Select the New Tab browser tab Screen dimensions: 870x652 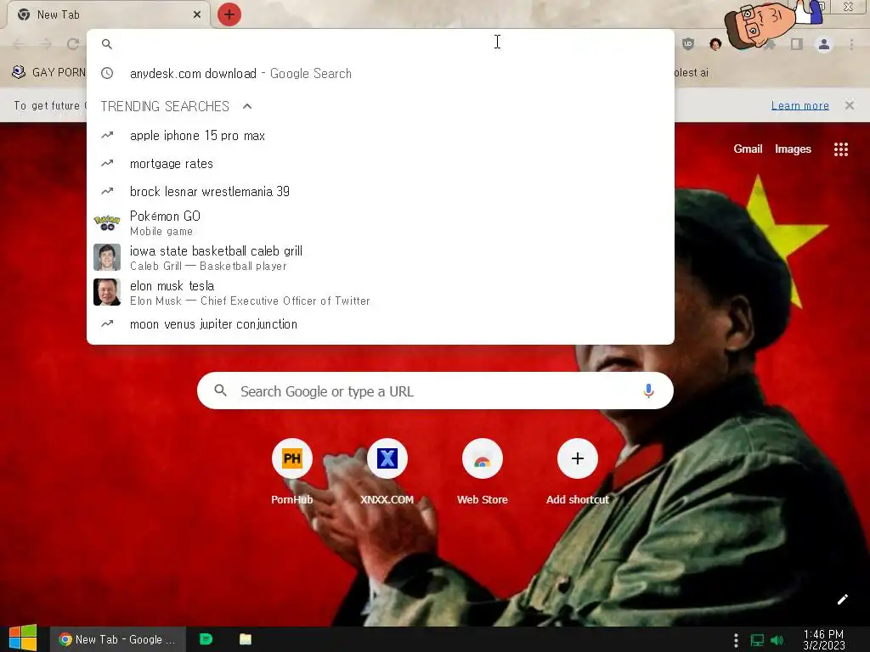(x=108, y=14)
